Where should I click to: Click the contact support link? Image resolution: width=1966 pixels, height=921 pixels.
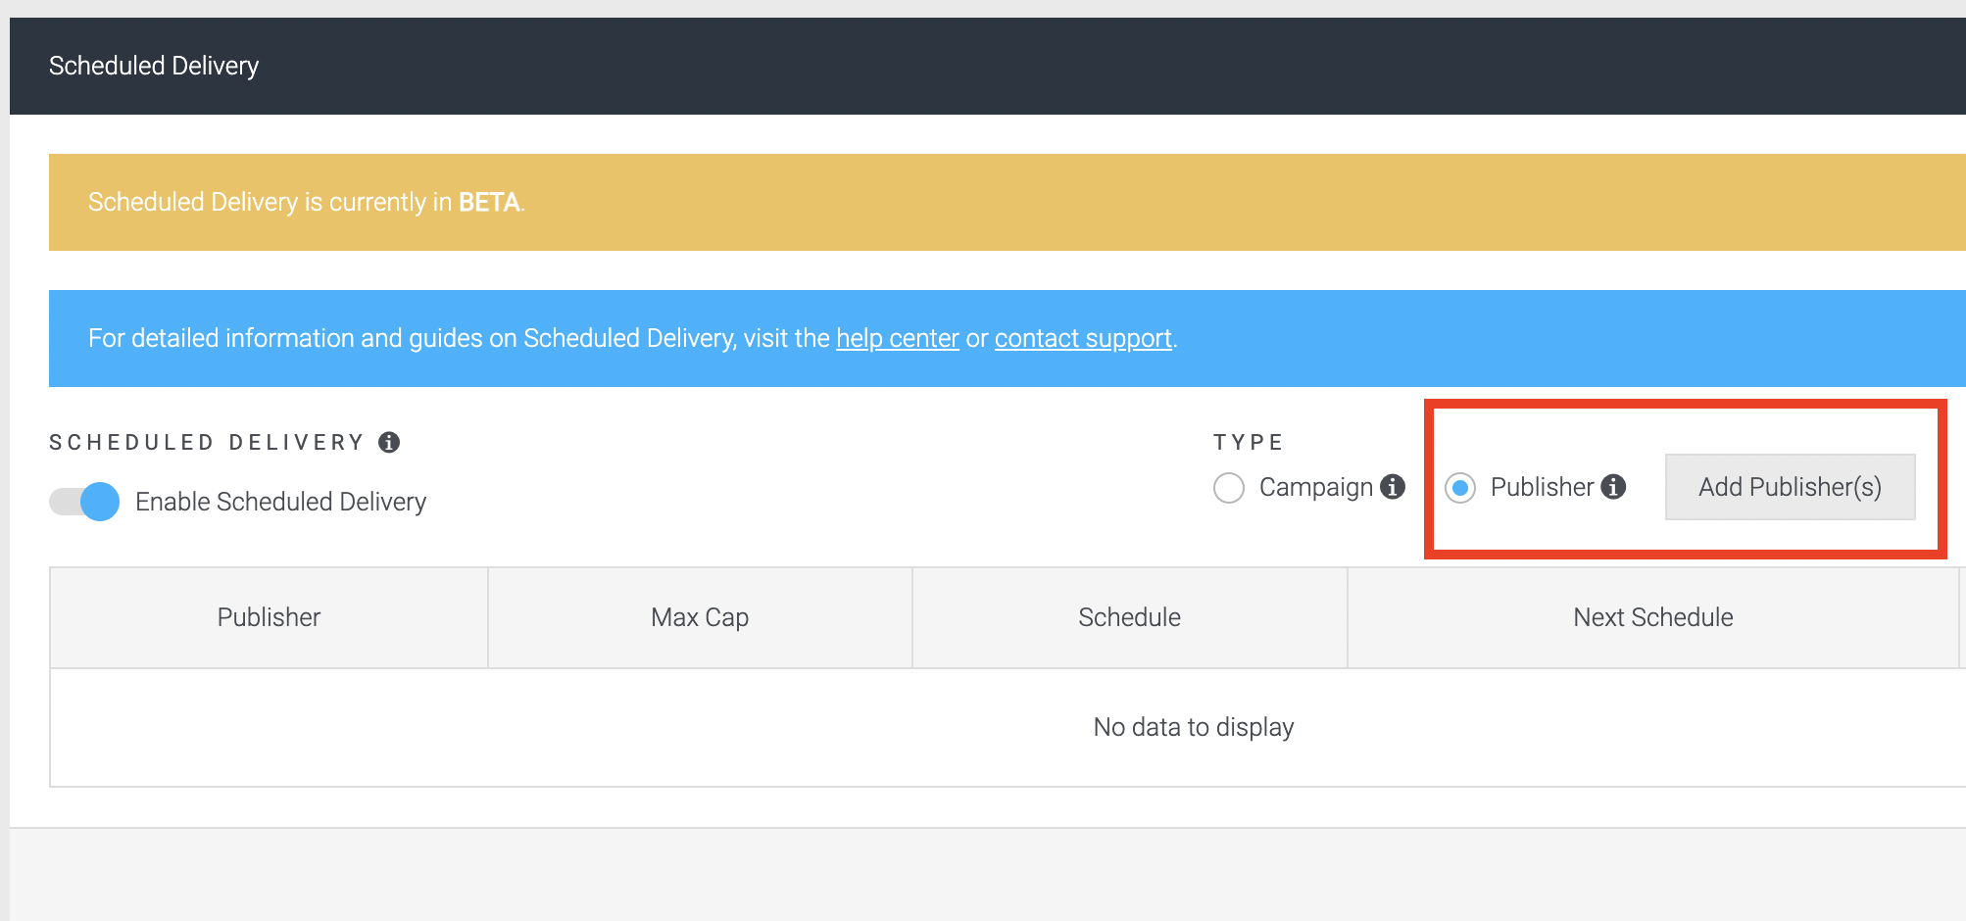(1082, 338)
